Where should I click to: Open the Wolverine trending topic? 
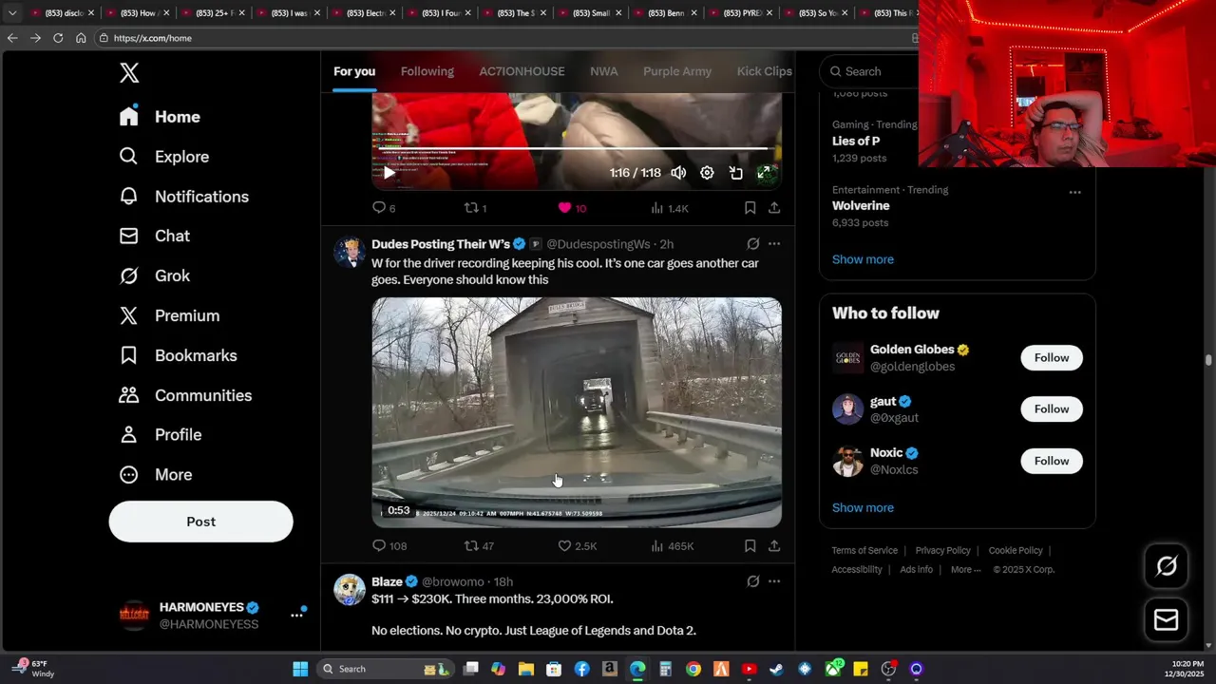[x=861, y=205]
